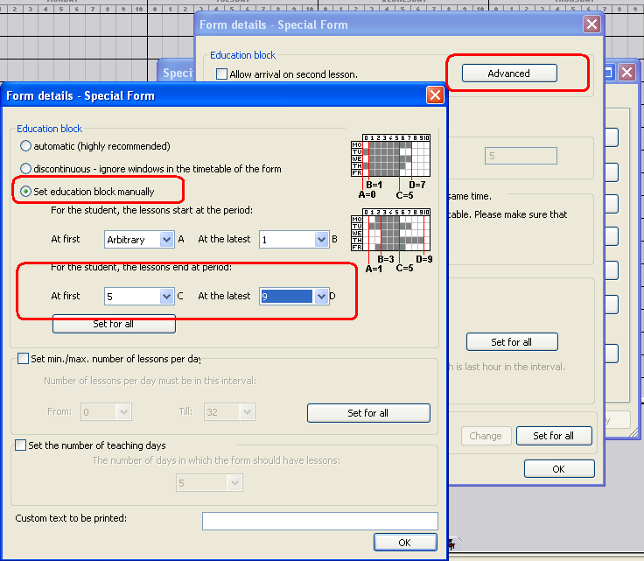Click the Advanced button
This screenshot has width=644, height=561.
tap(508, 74)
